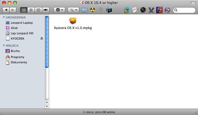Click the round purple globe toolbar icon

click(x=167, y=10)
